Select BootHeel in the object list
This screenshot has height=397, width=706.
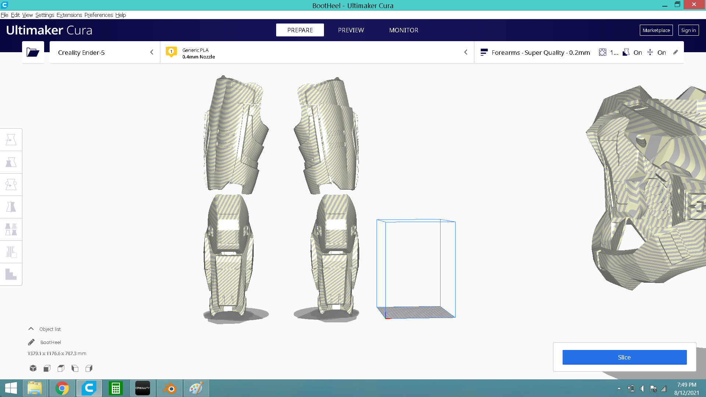[x=51, y=342]
